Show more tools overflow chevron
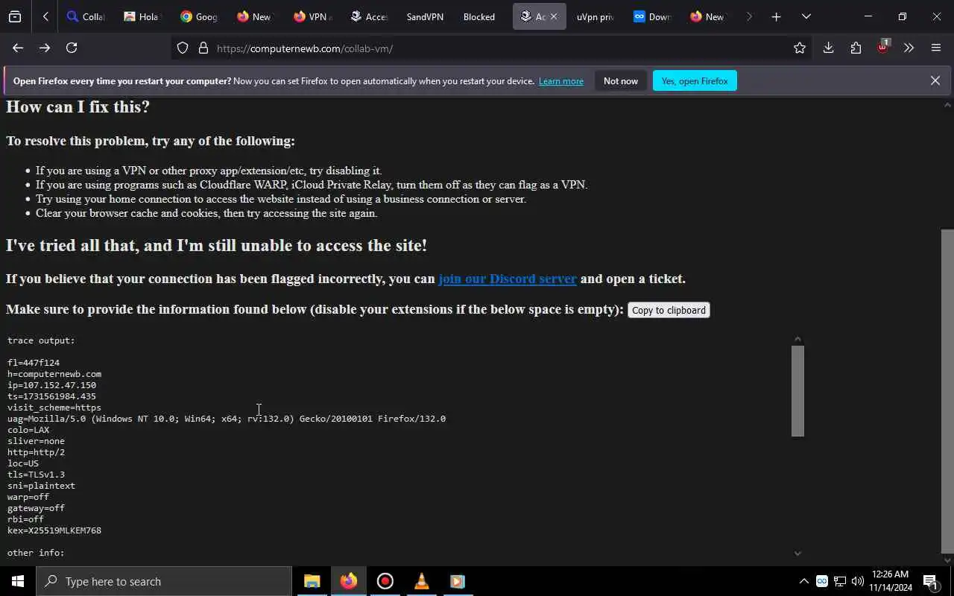Viewport: 954px width, 596px height. [x=909, y=48]
